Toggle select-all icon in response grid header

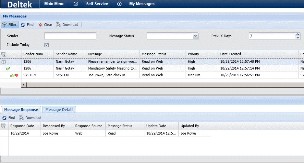pos(4,126)
